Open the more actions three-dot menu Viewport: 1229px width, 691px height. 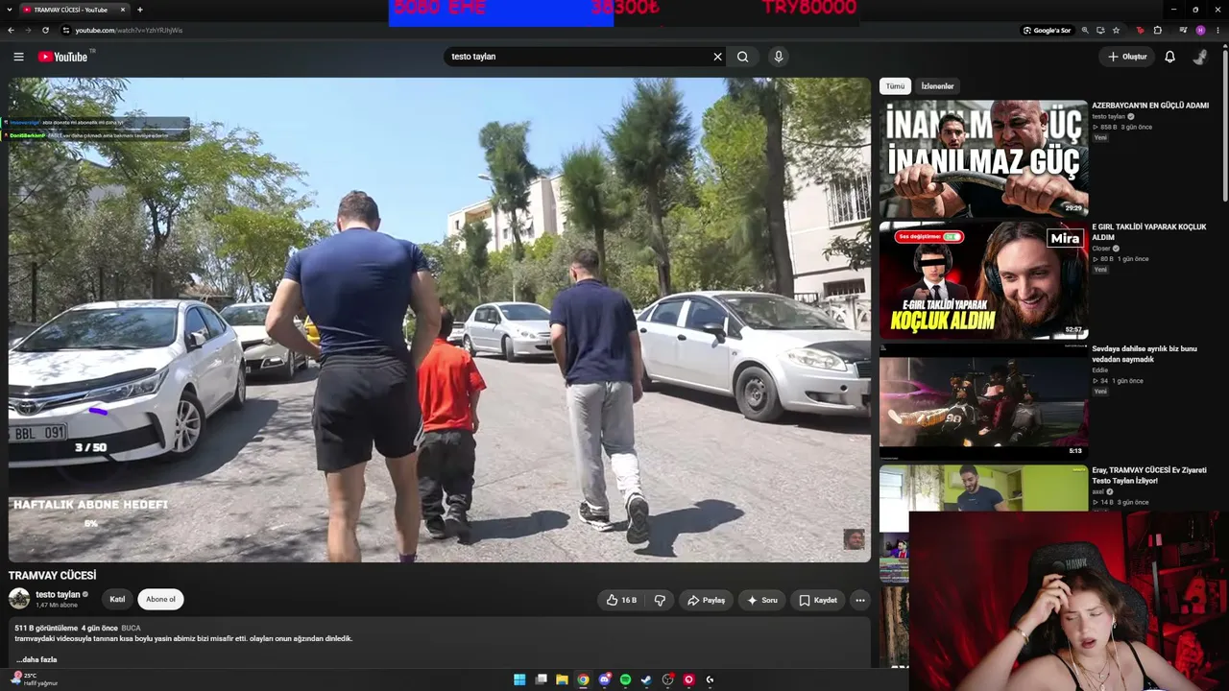tap(860, 600)
